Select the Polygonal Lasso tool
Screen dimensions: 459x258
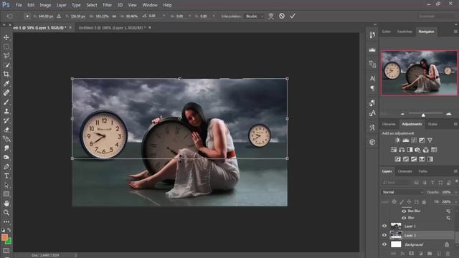point(6,56)
